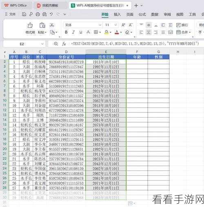This screenshot has width=204, height=207.
Task: Toggle Bold formatting
Action: 66,32
